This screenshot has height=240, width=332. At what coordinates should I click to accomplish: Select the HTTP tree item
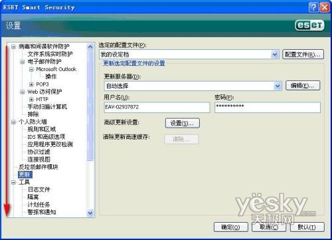click(x=42, y=99)
